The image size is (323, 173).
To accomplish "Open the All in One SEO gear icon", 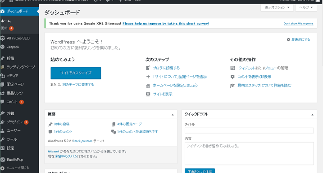I will (x=2, y=38).
